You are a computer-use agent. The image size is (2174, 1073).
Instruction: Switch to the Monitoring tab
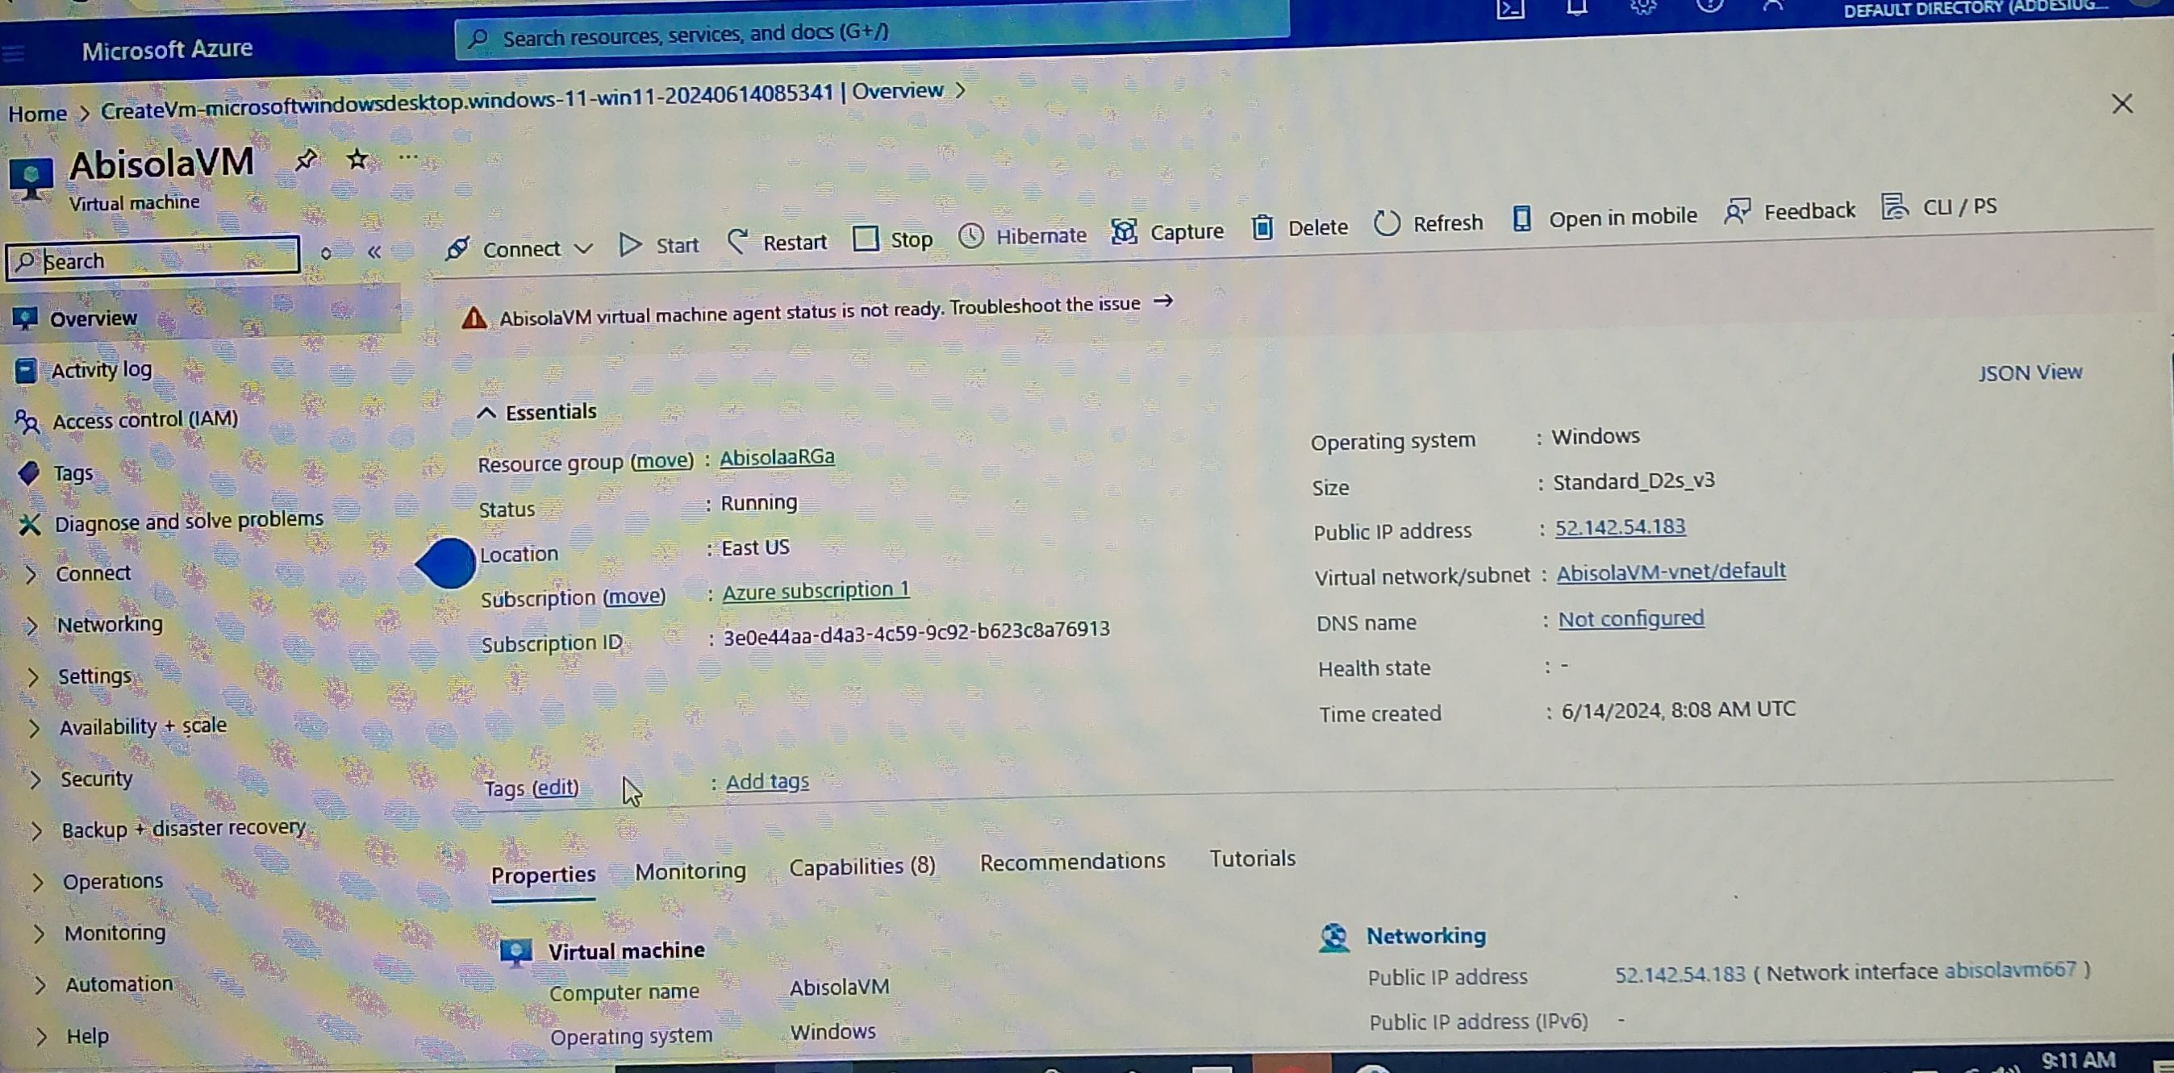pyautogui.click(x=690, y=871)
